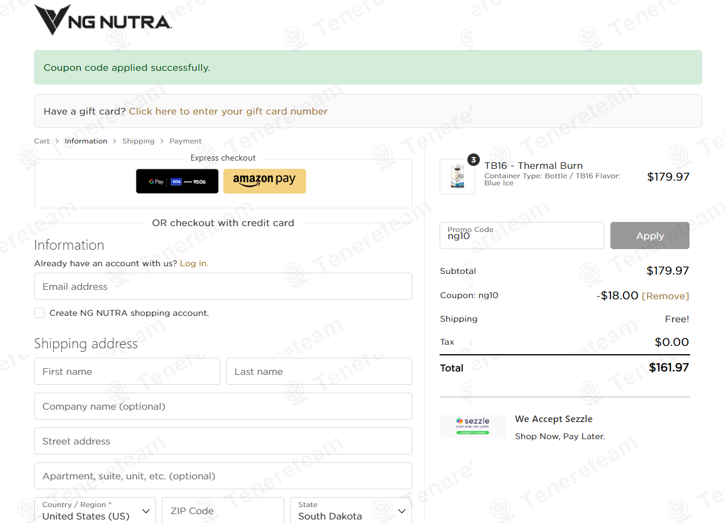This screenshot has height=523, width=725.
Task: Remove the ng10 coupon
Action: 665,296
